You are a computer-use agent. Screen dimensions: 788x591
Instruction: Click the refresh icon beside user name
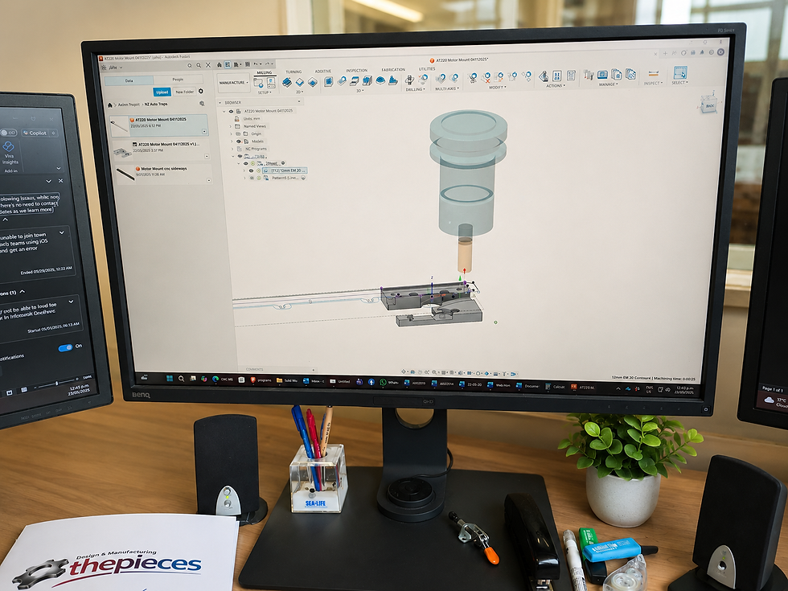190,65
